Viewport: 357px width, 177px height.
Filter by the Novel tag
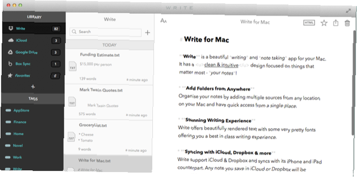click(x=18, y=145)
